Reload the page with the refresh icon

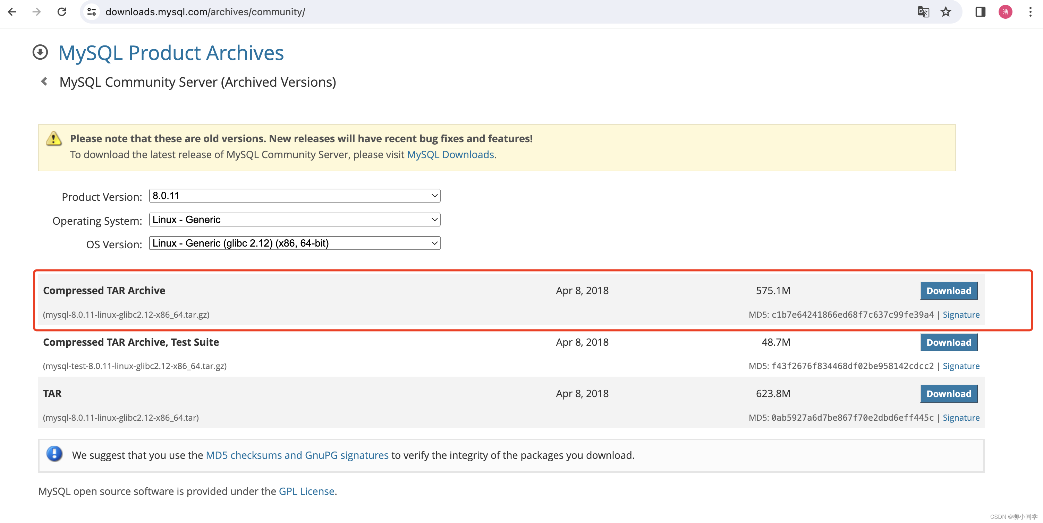point(61,12)
